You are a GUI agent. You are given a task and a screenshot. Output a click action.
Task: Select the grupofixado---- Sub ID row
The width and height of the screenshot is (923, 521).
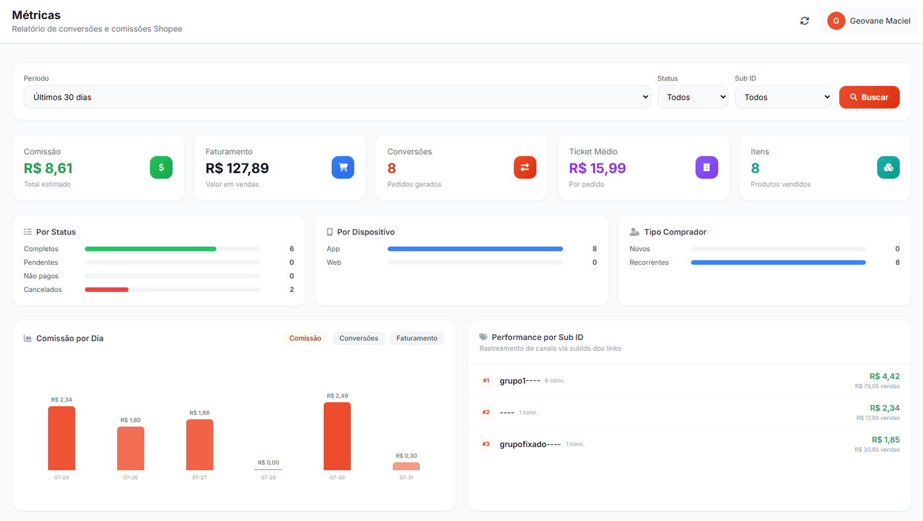(x=689, y=444)
